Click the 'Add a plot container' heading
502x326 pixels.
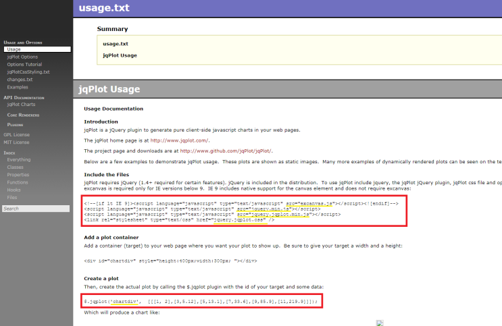click(111, 238)
